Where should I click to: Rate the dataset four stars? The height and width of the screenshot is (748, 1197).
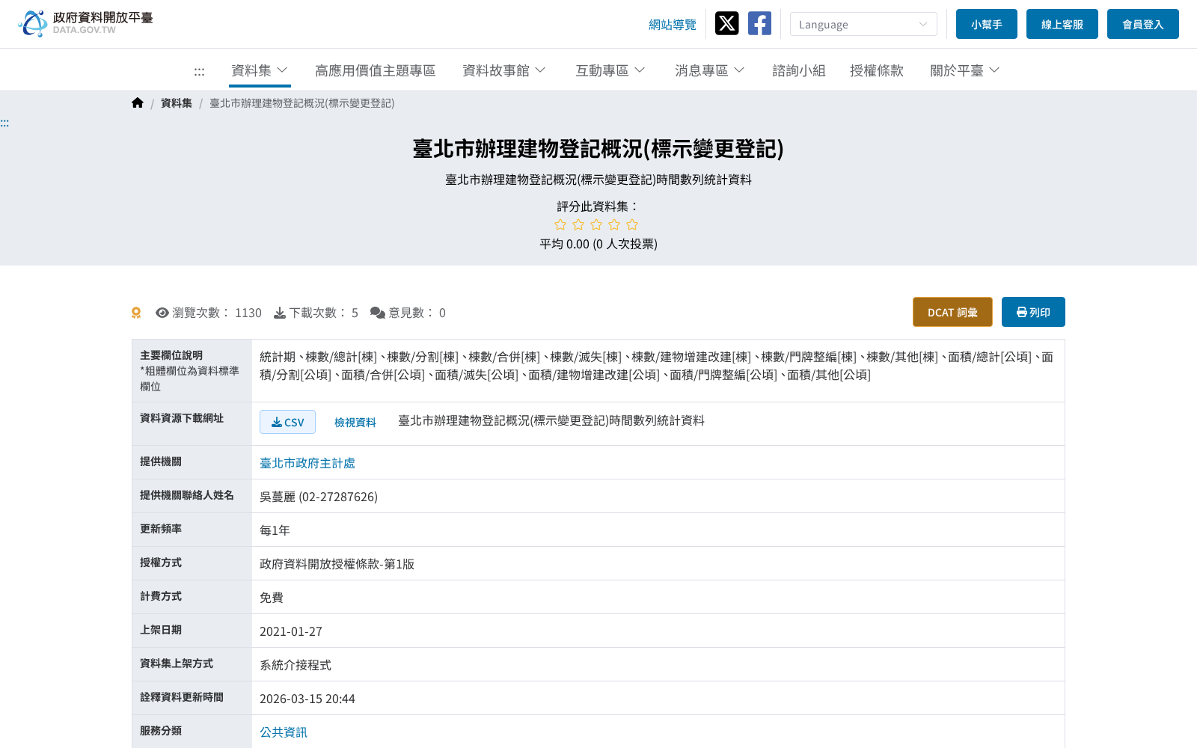tap(614, 225)
